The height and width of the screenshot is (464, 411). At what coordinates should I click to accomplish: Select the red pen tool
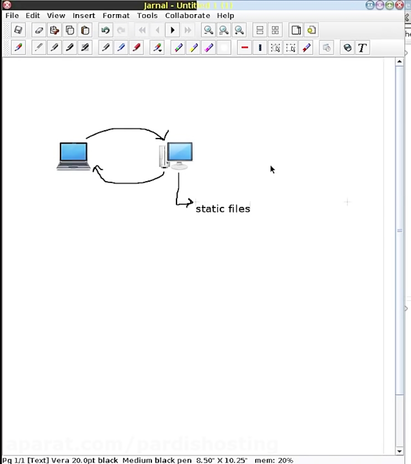137,47
